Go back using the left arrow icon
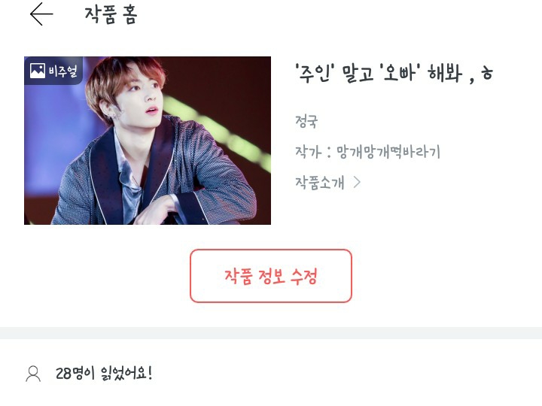 [x=41, y=14]
